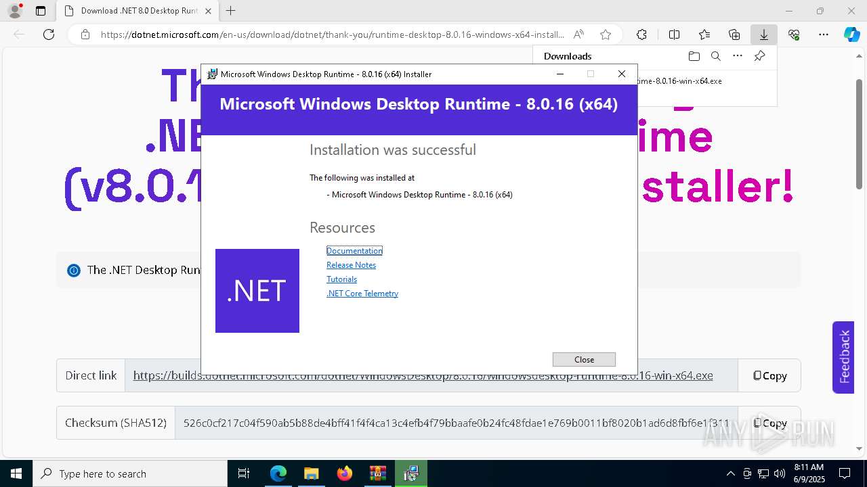
Task: Toggle split screen in Edge
Action: point(674,34)
